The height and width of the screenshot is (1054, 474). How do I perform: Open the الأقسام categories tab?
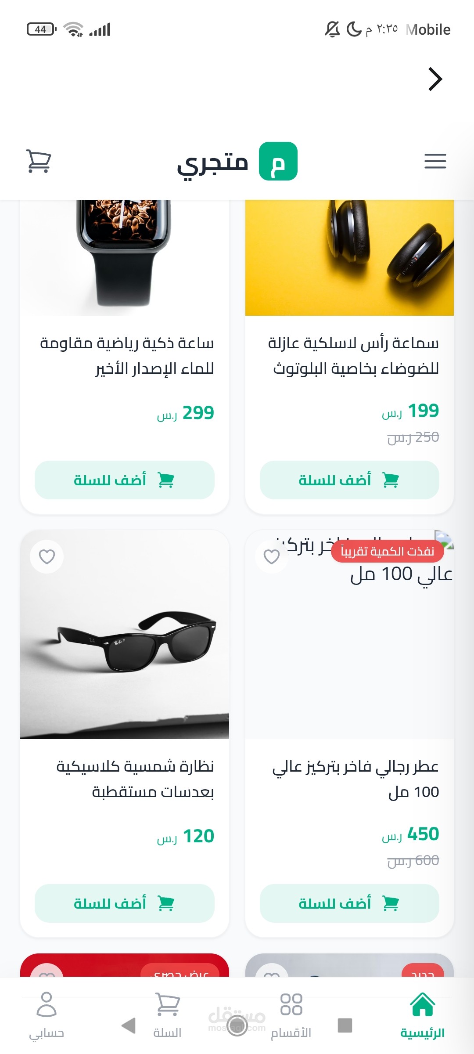tap(291, 1015)
